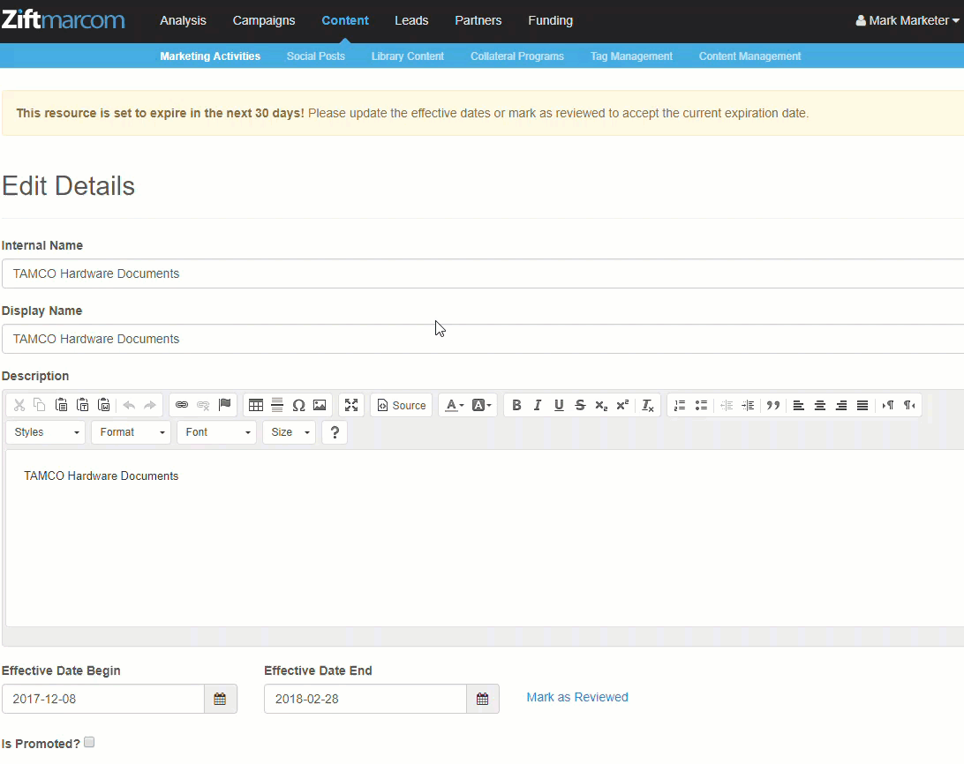Set text direction right to left
964x764 pixels.
click(909, 405)
